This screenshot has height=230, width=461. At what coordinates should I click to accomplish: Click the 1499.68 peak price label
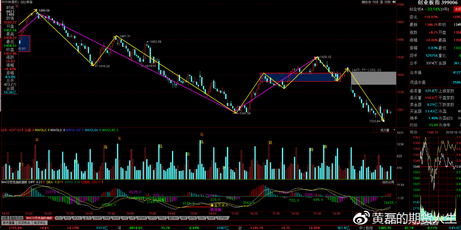pyautogui.click(x=44, y=11)
